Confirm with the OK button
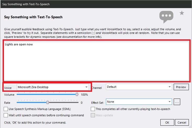The height and width of the screenshot is (128, 192). (167, 122)
